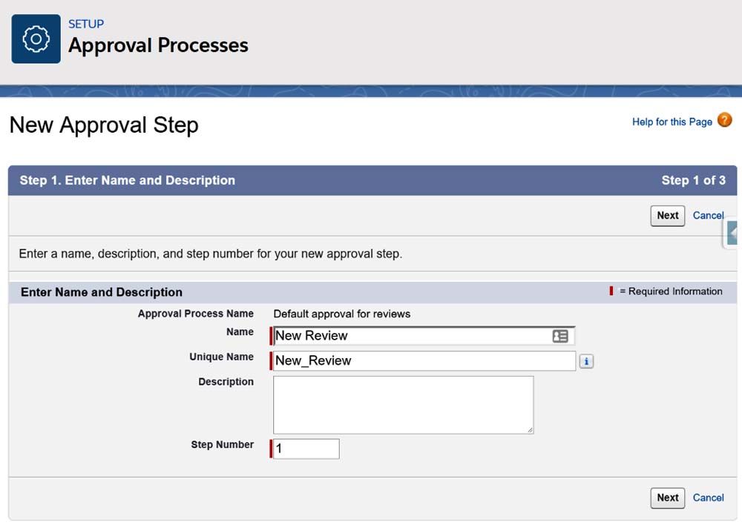This screenshot has width=742, height=525.
Task: Click the Step Number field label
Action: coord(222,445)
